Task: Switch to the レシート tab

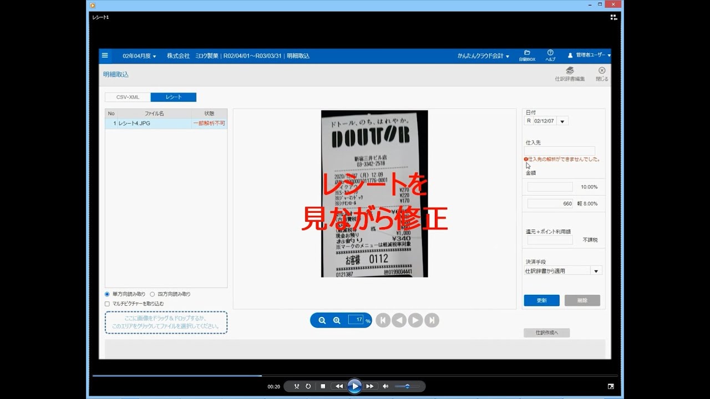Action: tap(174, 97)
